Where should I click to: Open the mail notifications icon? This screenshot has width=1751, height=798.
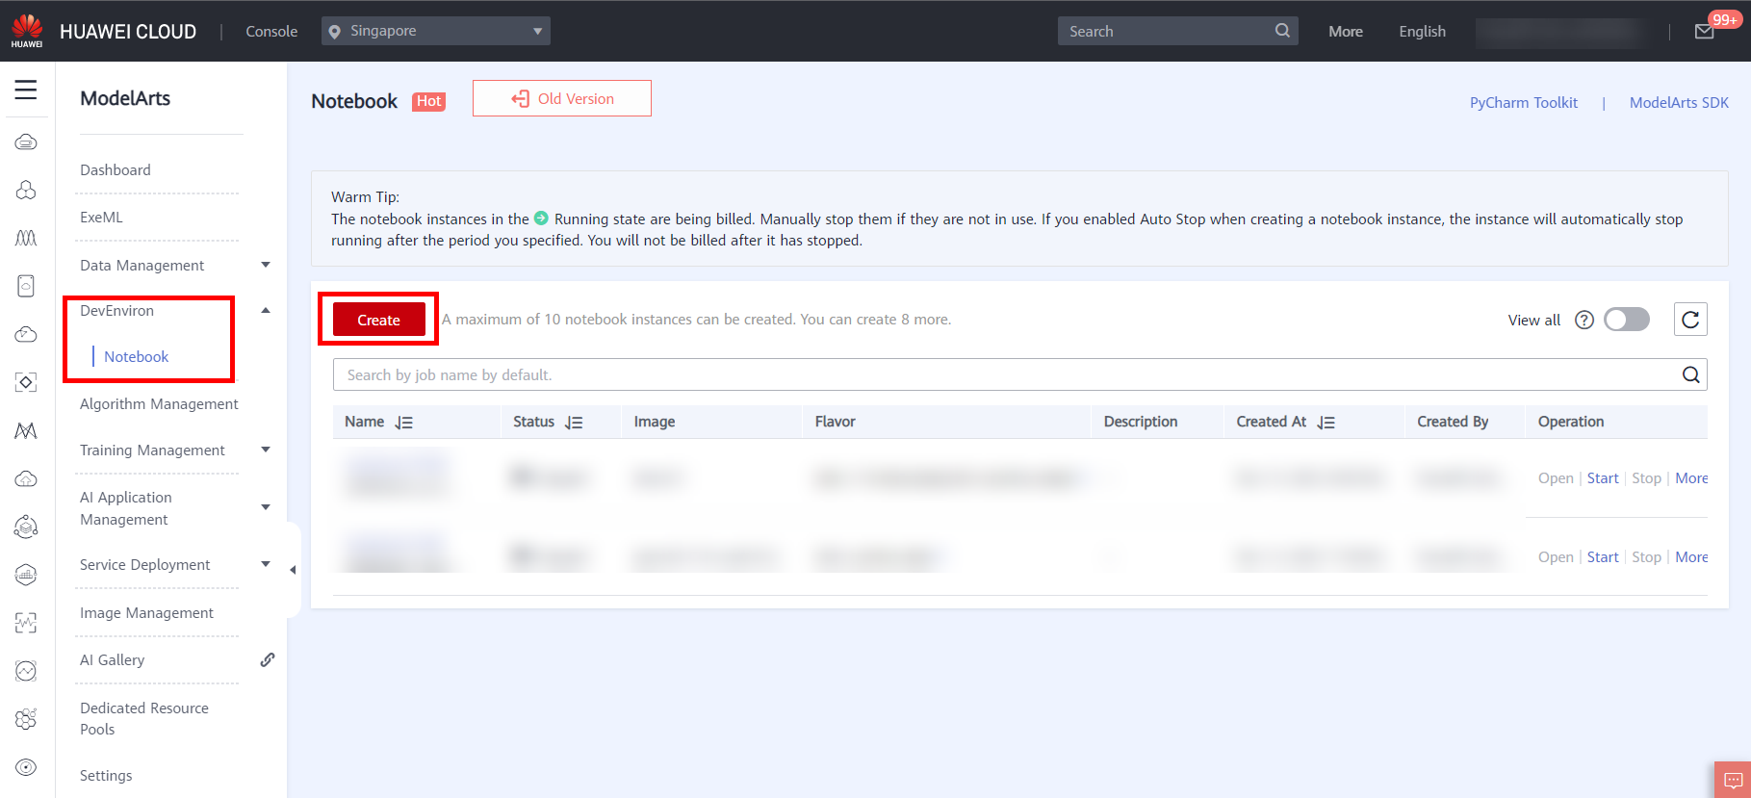pos(1704,32)
